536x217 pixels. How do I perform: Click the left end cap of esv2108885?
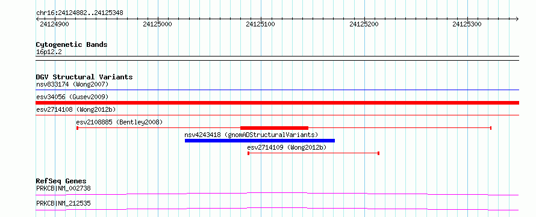tap(78, 128)
